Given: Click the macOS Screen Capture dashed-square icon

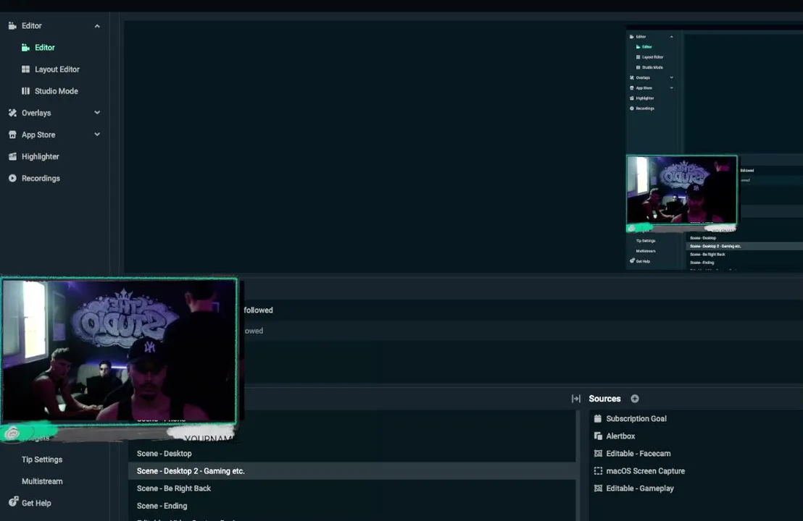Looking at the screenshot, I should (598, 471).
